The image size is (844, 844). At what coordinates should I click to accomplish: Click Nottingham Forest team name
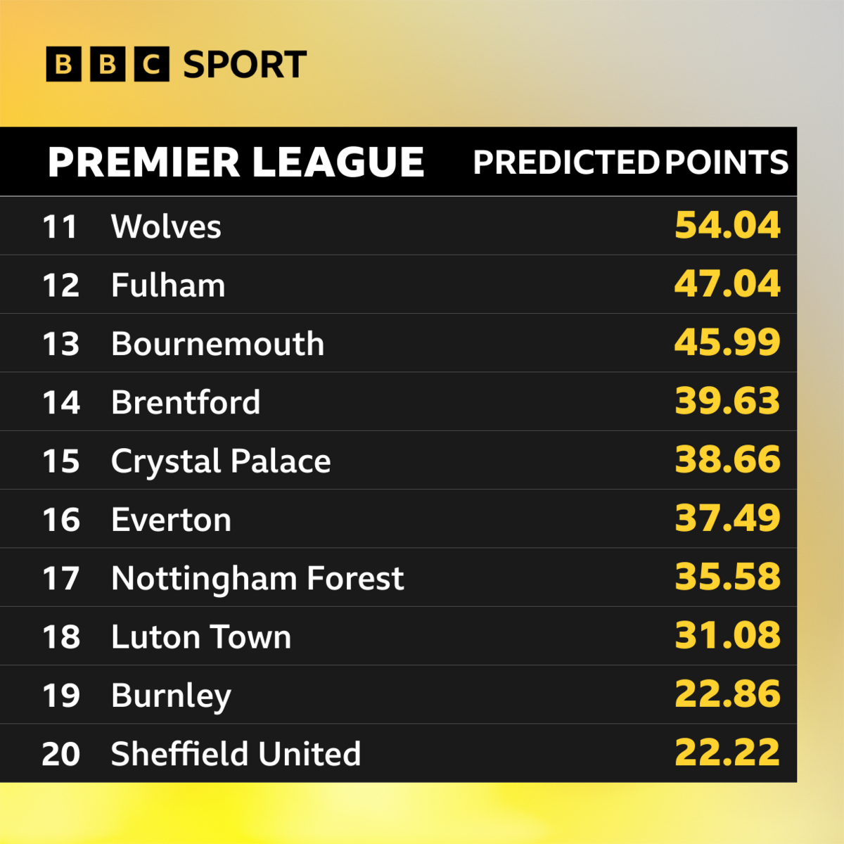tap(257, 579)
